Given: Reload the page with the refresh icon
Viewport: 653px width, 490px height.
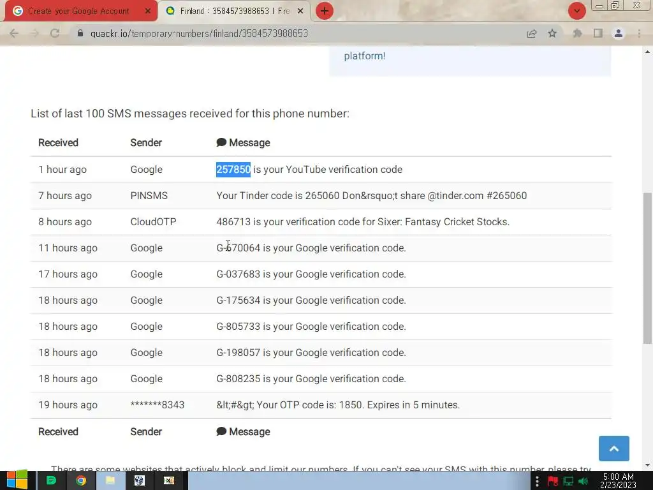Looking at the screenshot, I should click(55, 33).
